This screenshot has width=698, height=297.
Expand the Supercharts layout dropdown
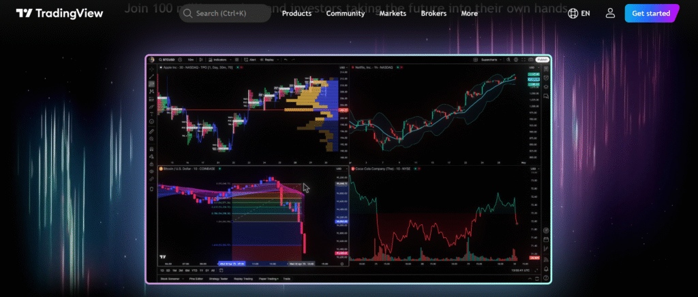[x=500, y=60]
